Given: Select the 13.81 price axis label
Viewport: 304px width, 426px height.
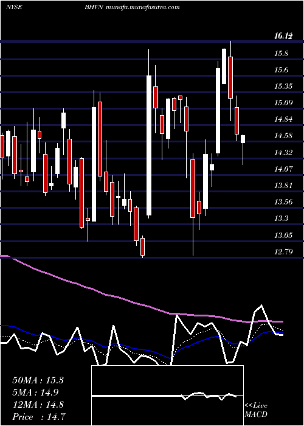Looking at the screenshot, I should (x=283, y=186).
